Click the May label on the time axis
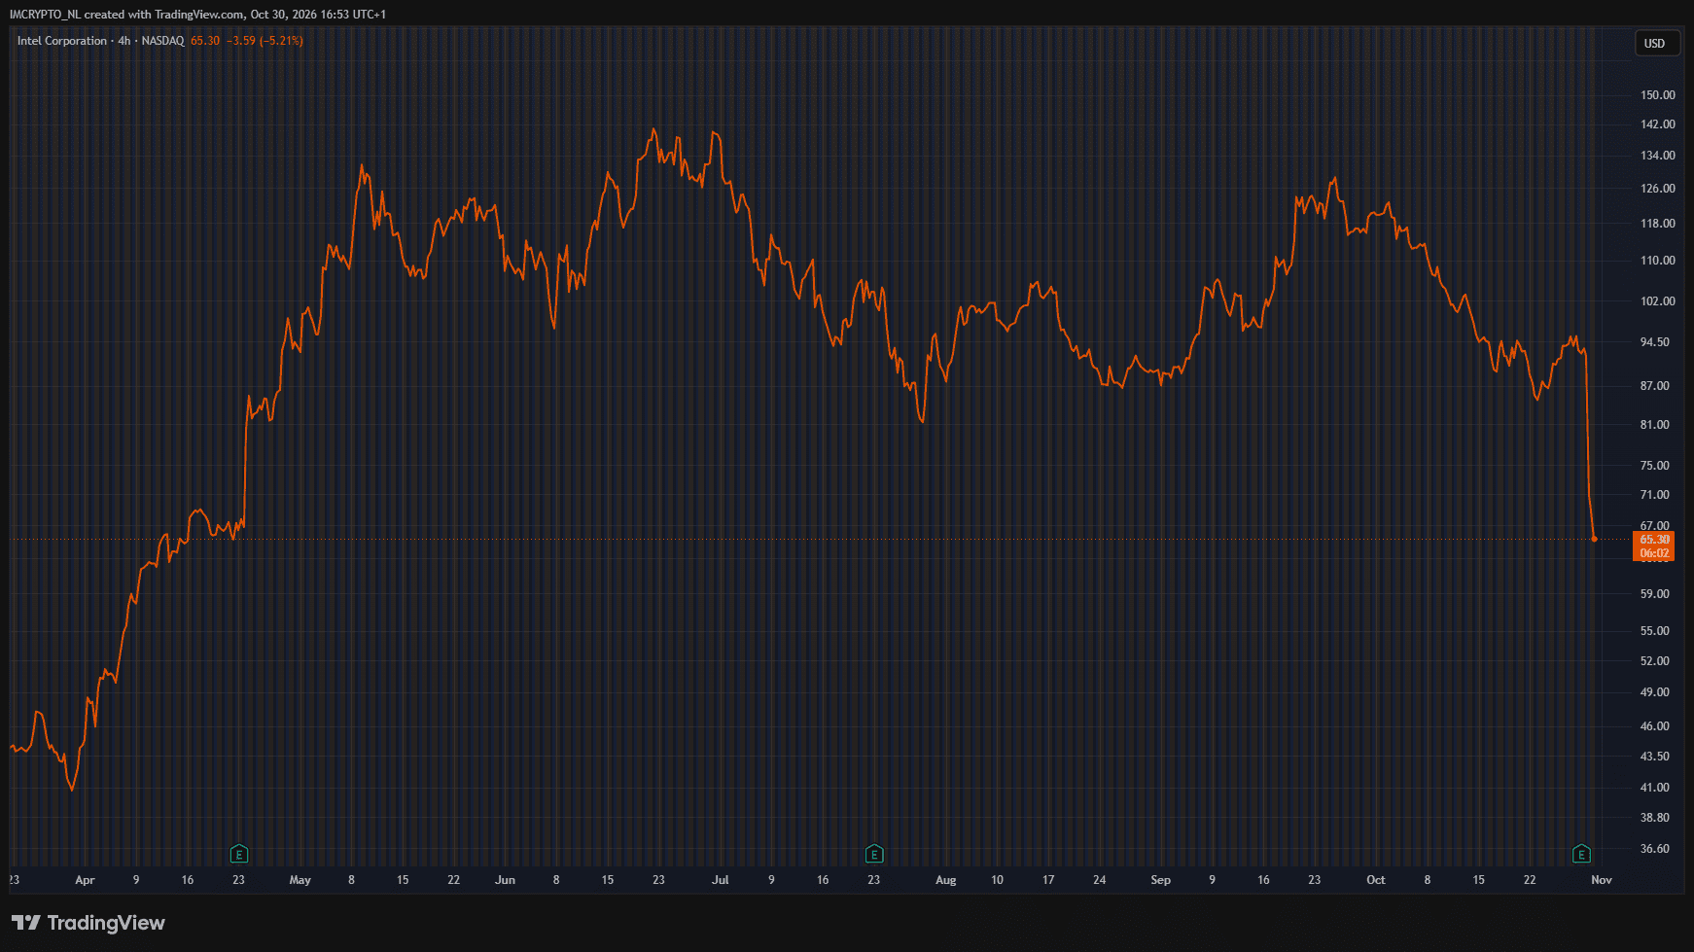1694x952 pixels. [300, 880]
